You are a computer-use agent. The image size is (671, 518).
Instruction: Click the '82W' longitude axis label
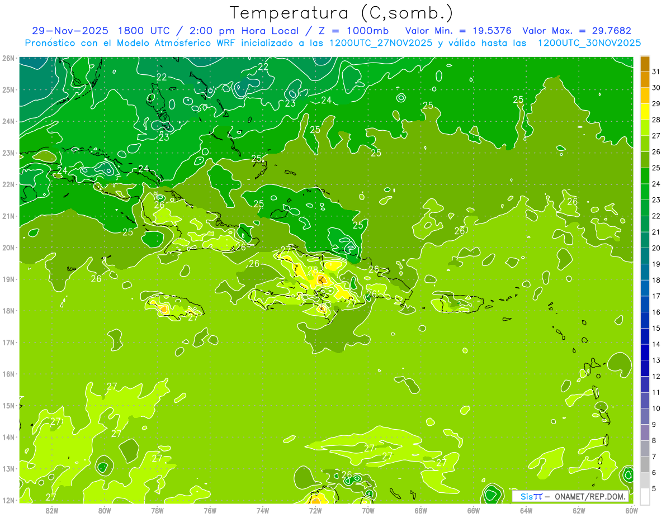click(52, 511)
